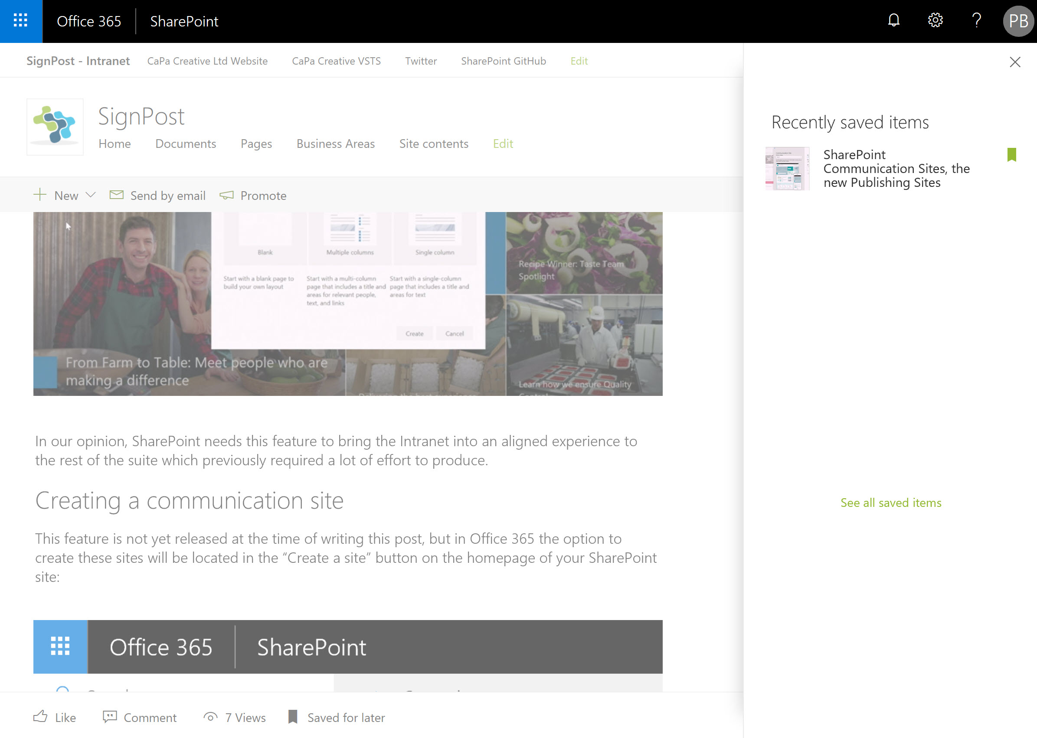Click the Promote command
This screenshot has width=1037, height=738.
[253, 196]
